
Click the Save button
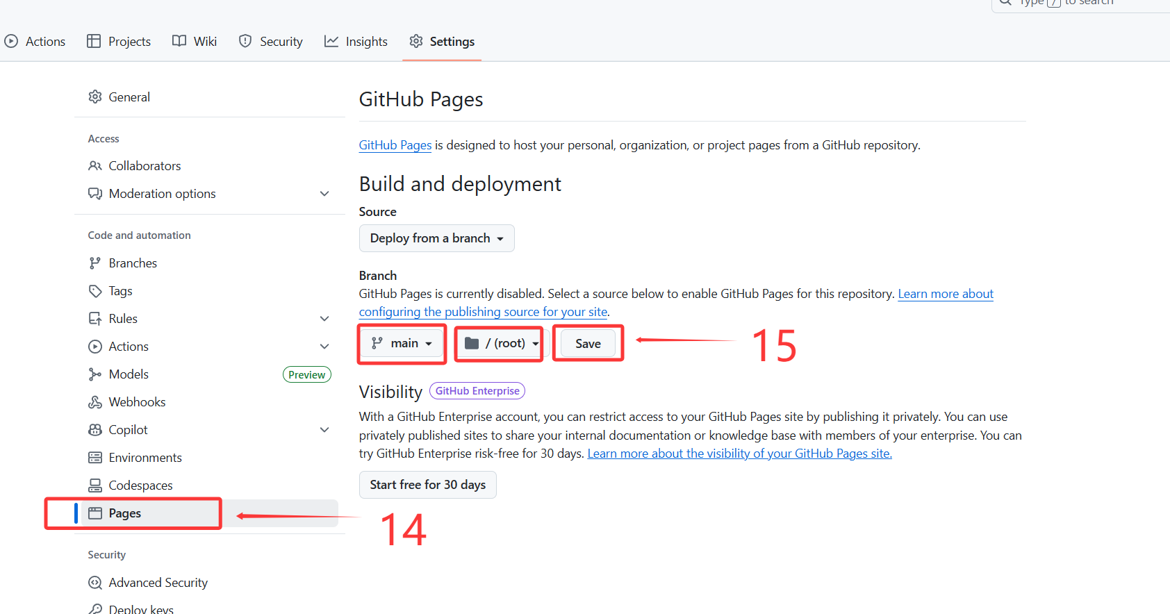pyautogui.click(x=588, y=344)
